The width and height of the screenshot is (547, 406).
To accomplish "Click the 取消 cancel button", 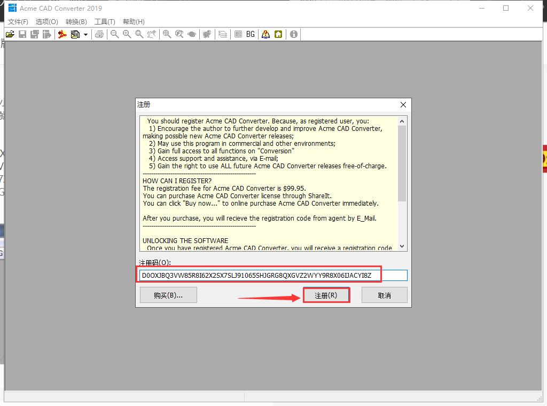I will (385, 295).
